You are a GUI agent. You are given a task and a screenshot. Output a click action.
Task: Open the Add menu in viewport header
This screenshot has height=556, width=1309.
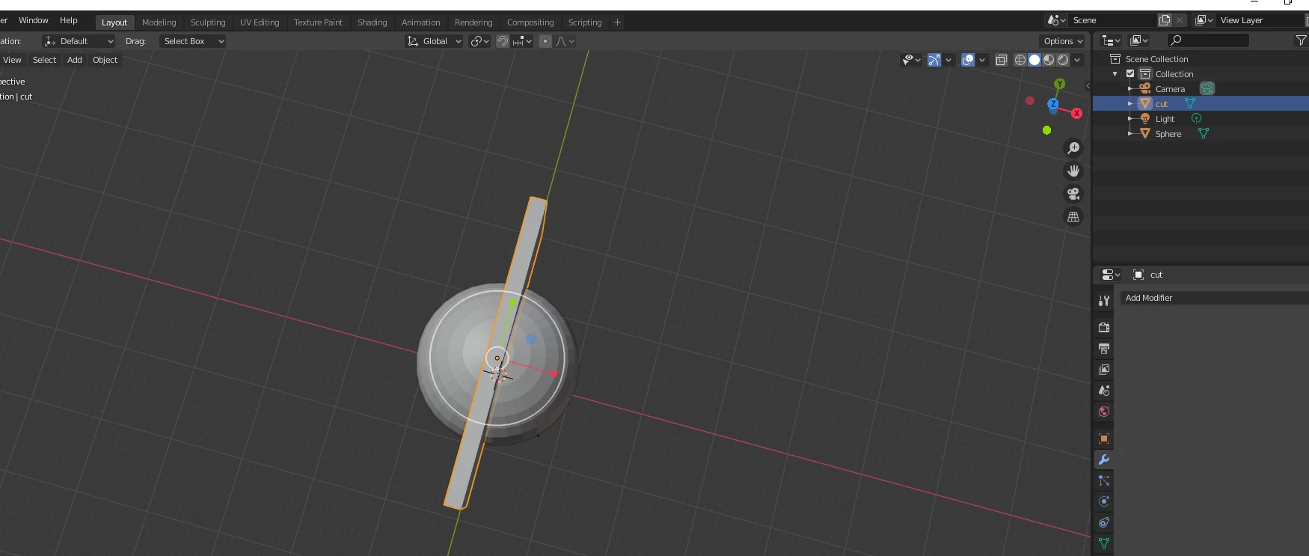[75, 60]
